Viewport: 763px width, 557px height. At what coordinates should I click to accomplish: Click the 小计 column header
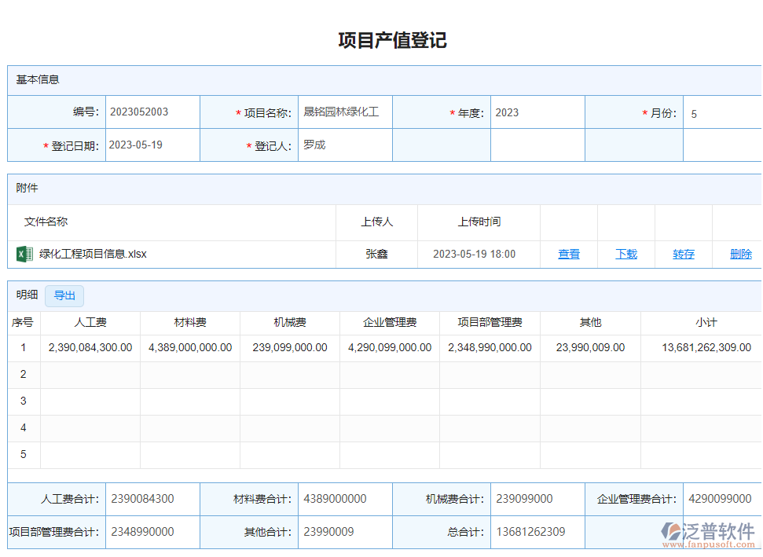(x=706, y=322)
